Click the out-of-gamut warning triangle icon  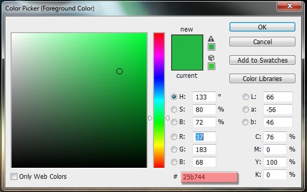click(211, 39)
